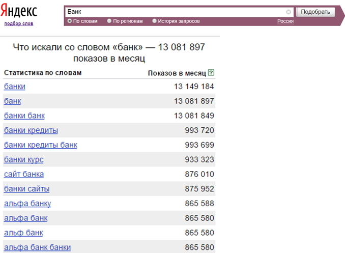Click the 865 580 value in альфа банк row
The image size is (345, 253).
point(199,218)
